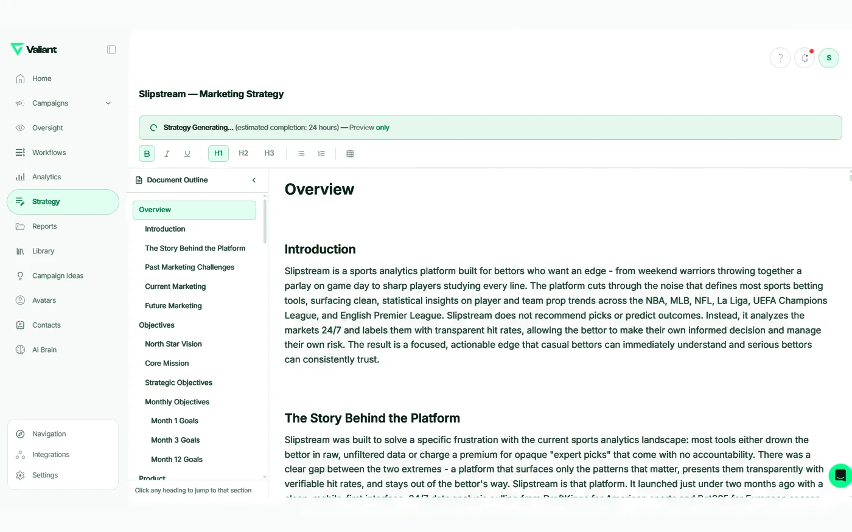852x532 pixels.
Task: Open the Campaign Ideas label
Action: (x=58, y=276)
